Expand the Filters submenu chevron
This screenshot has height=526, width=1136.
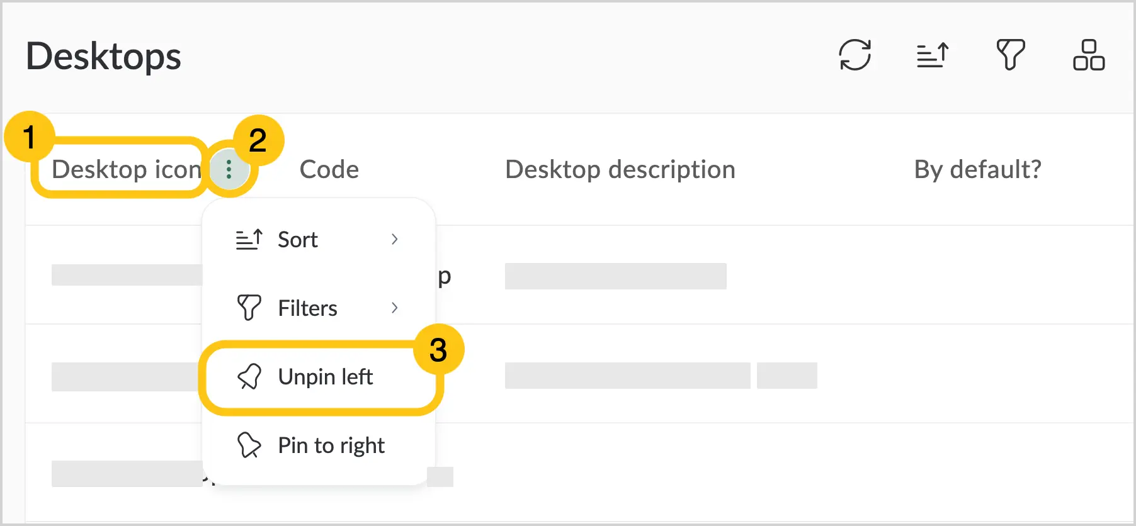(395, 308)
